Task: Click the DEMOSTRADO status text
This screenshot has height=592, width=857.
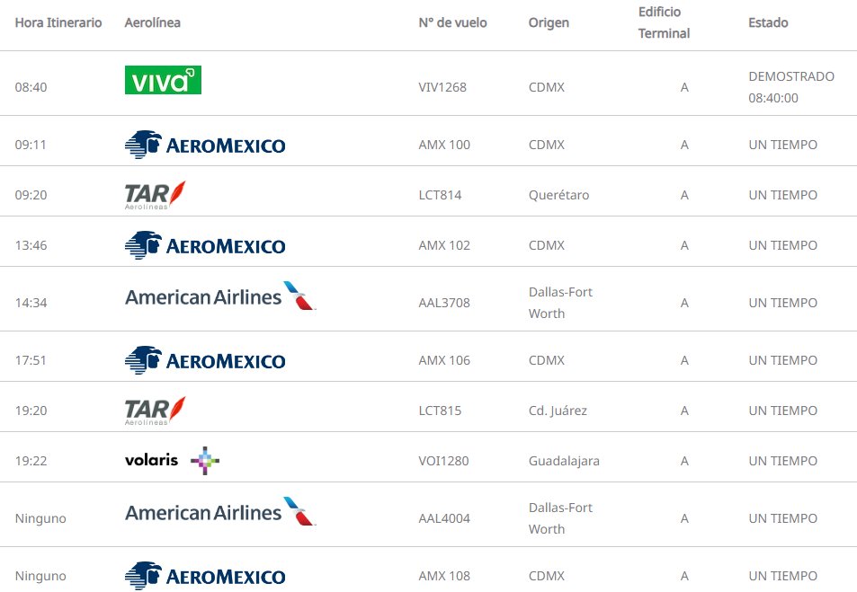Action: point(791,76)
